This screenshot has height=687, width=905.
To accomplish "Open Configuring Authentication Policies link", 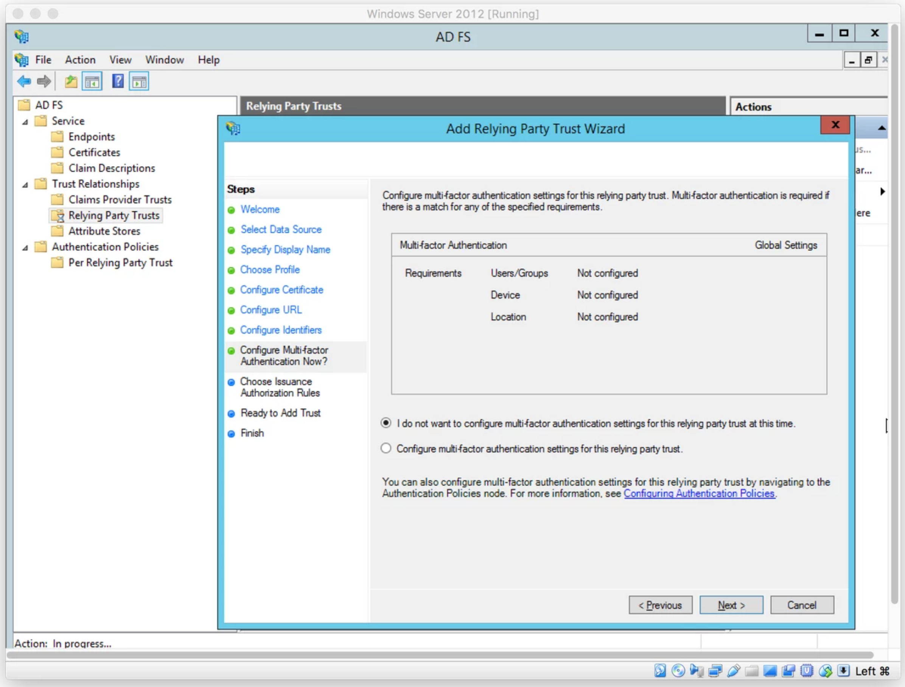I will 699,493.
